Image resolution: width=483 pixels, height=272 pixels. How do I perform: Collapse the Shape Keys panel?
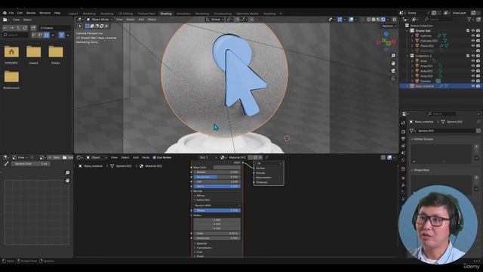(x=421, y=170)
